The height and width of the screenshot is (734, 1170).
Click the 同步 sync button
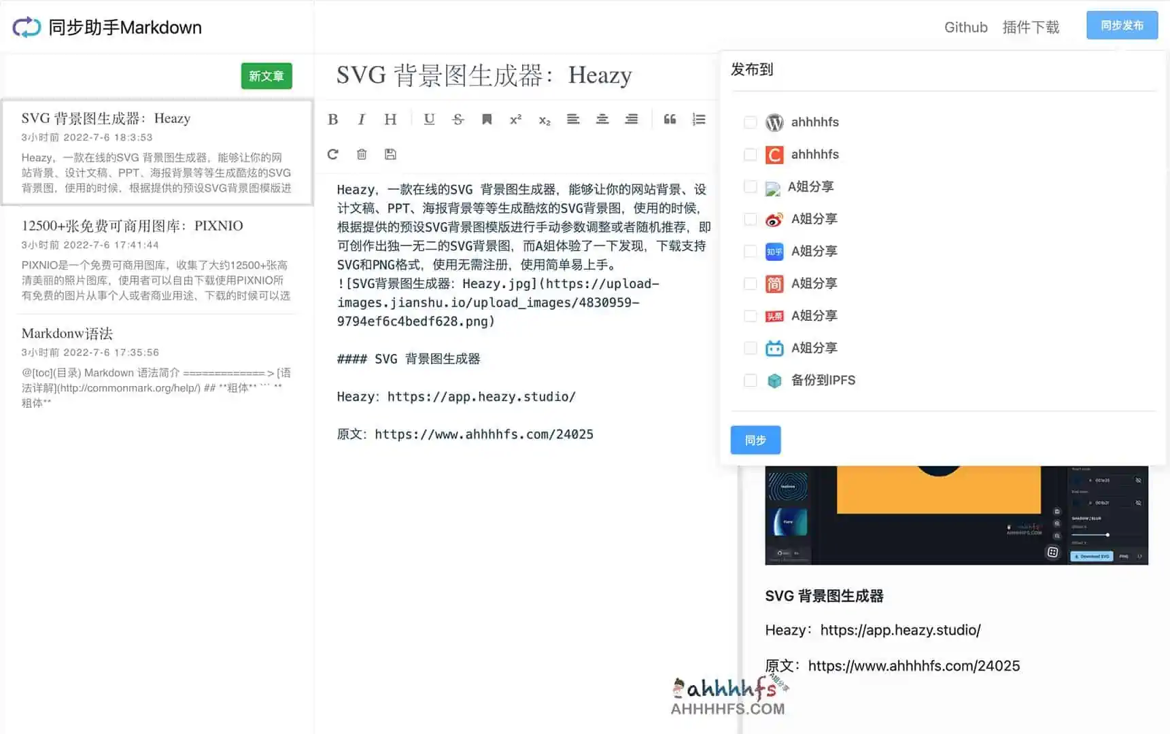point(755,440)
